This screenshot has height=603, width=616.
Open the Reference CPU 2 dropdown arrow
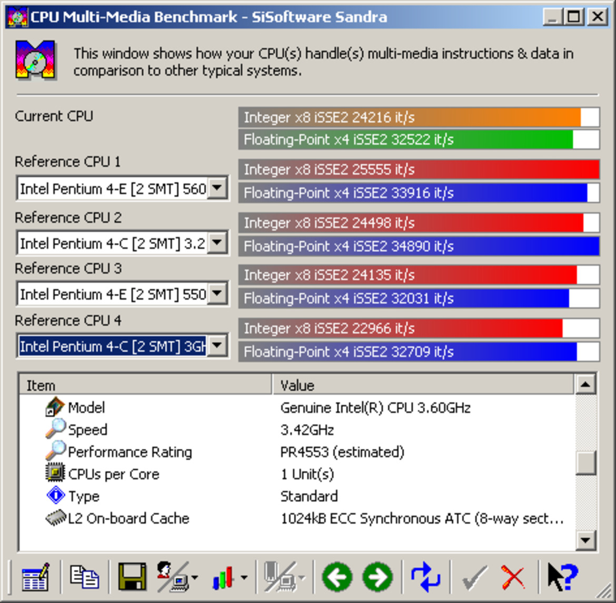[217, 243]
